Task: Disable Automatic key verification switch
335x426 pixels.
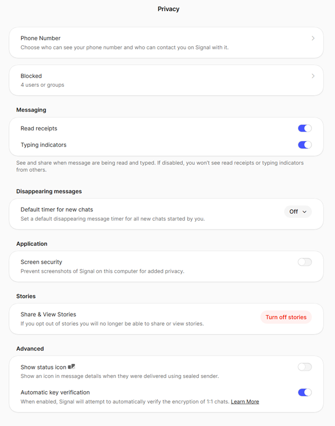Action: (x=305, y=392)
